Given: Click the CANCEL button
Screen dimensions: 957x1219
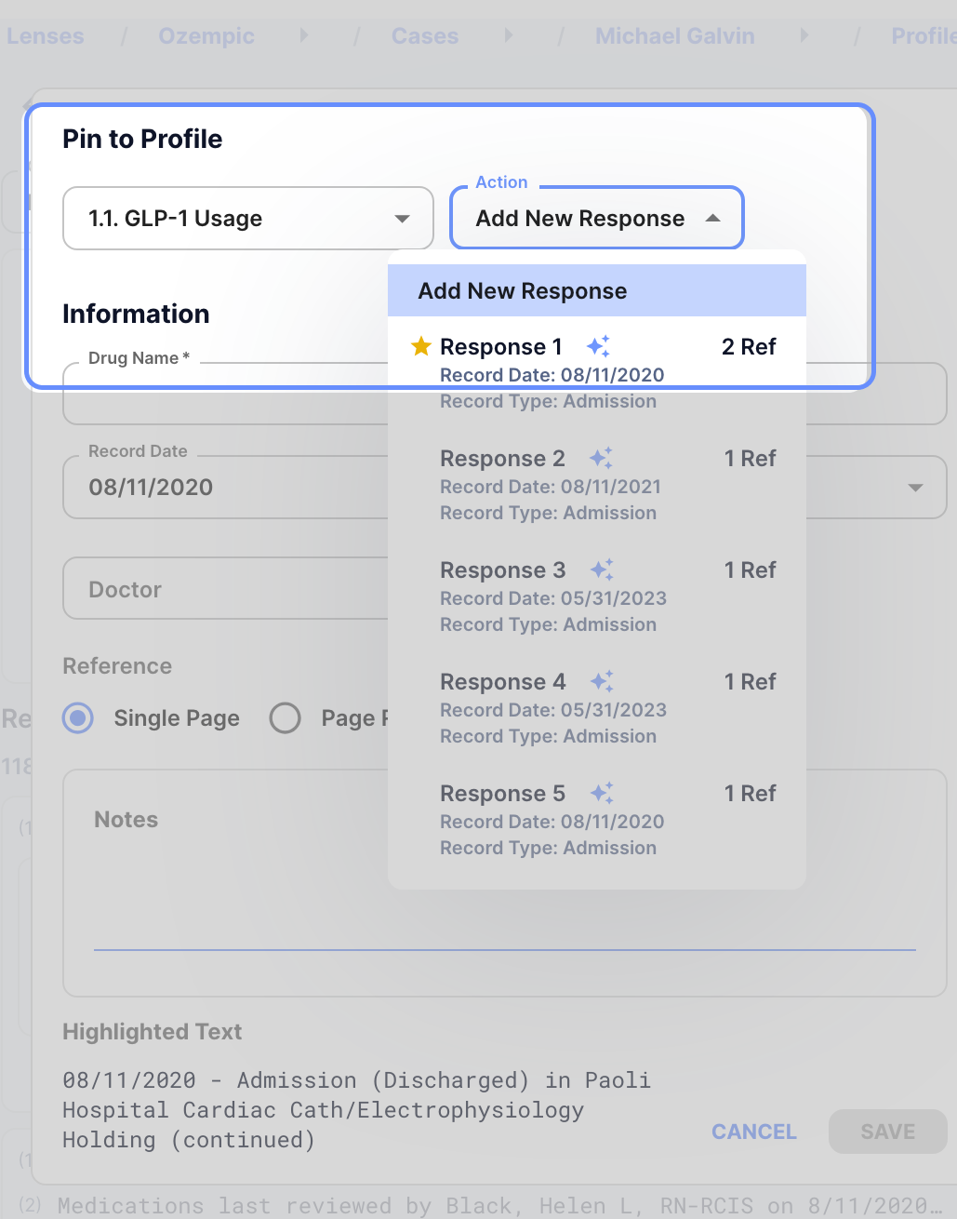Looking at the screenshot, I should [754, 1132].
